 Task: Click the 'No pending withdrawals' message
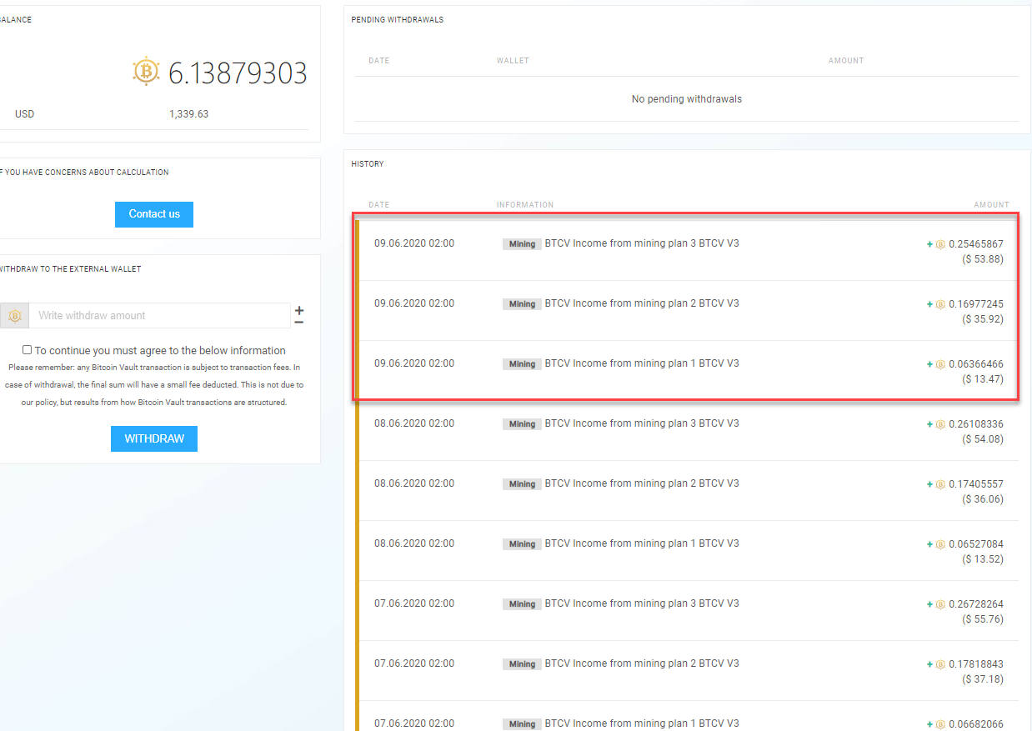click(x=687, y=99)
